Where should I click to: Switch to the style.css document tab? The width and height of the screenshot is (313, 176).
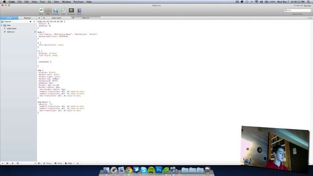coord(86,18)
